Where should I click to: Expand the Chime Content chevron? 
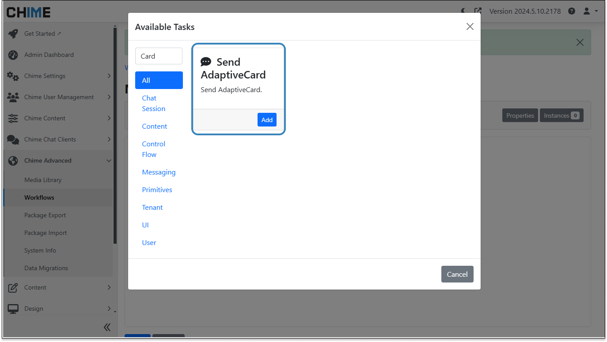tap(109, 118)
